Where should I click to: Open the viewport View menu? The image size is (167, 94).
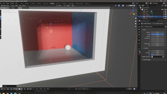pos(13,5)
